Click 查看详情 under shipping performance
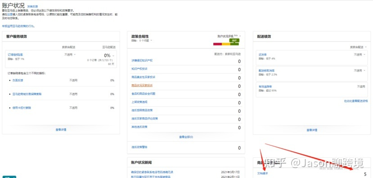Screen dimensions: 373x178 point(312,130)
